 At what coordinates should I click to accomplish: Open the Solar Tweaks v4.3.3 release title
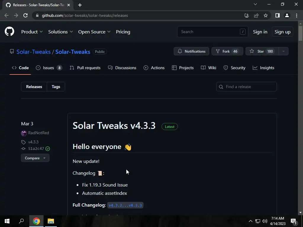pyautogui.click(x=114, y=126)
